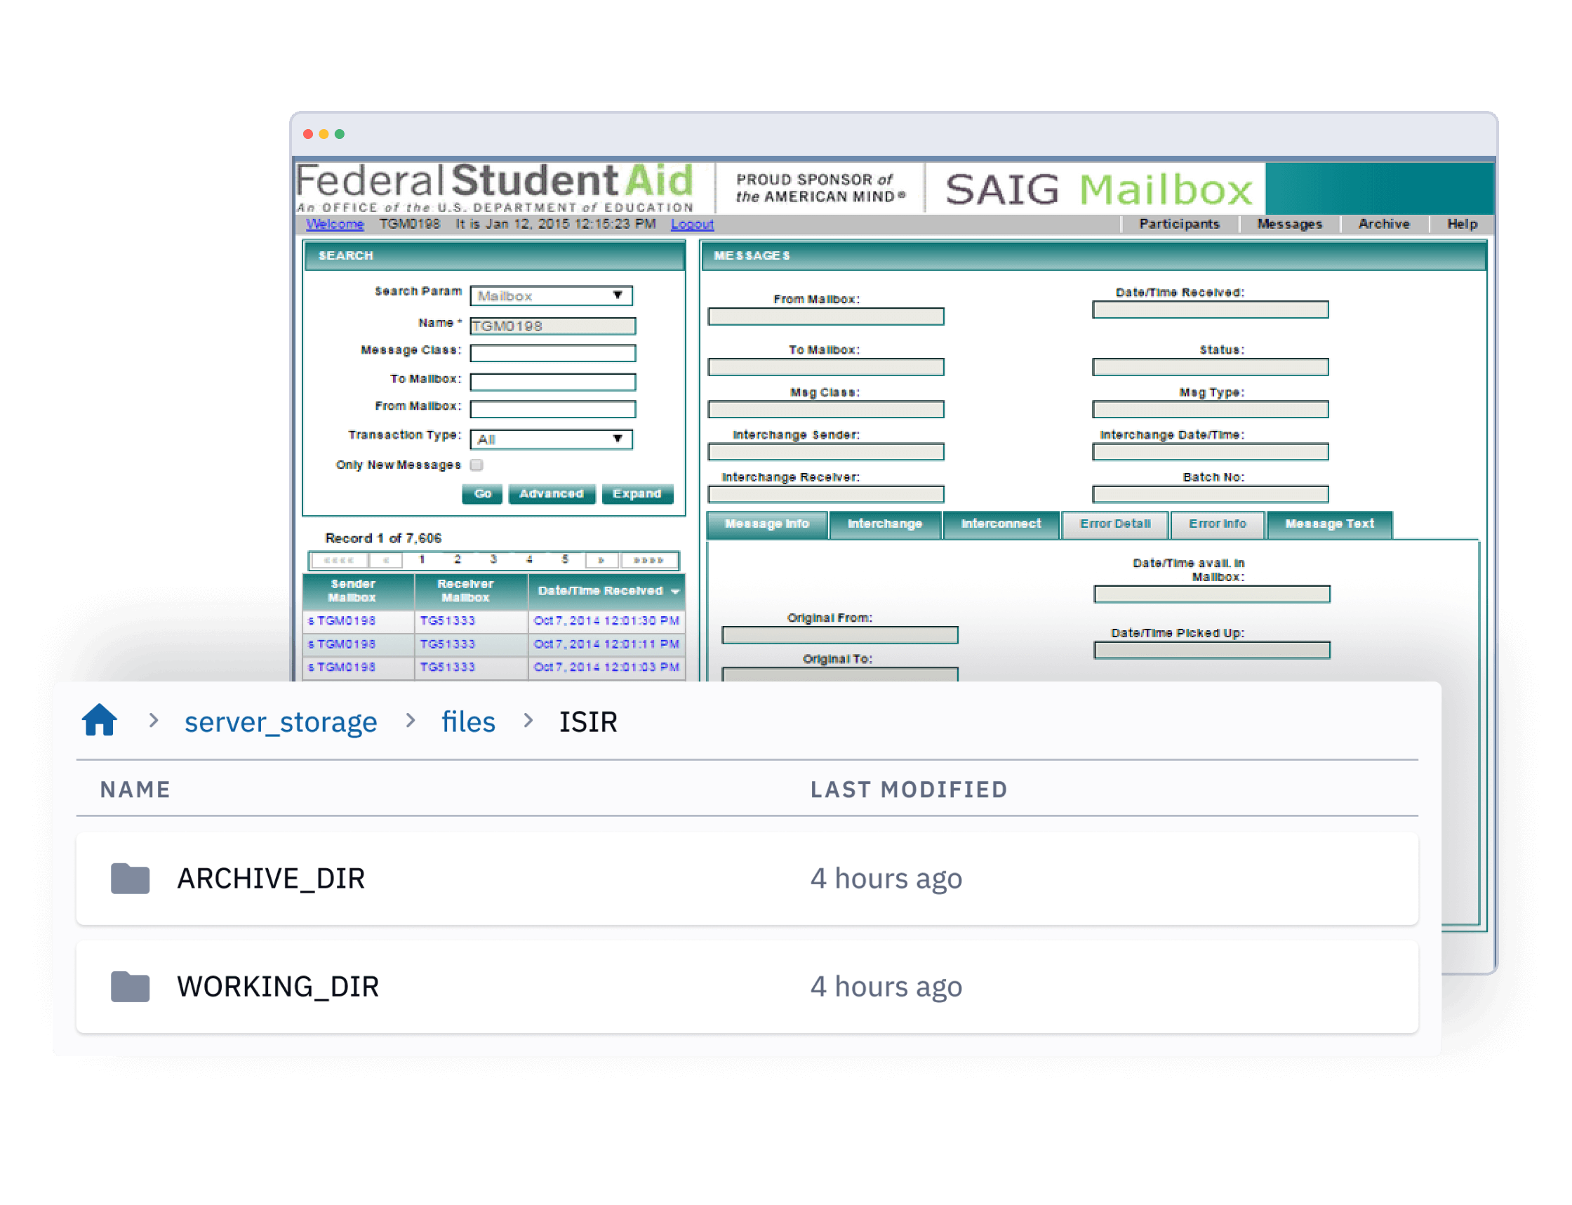The height and width of the screenshot is (1205, 1572).
Task: Go to results page 1
Action: (x=422, y=559)
